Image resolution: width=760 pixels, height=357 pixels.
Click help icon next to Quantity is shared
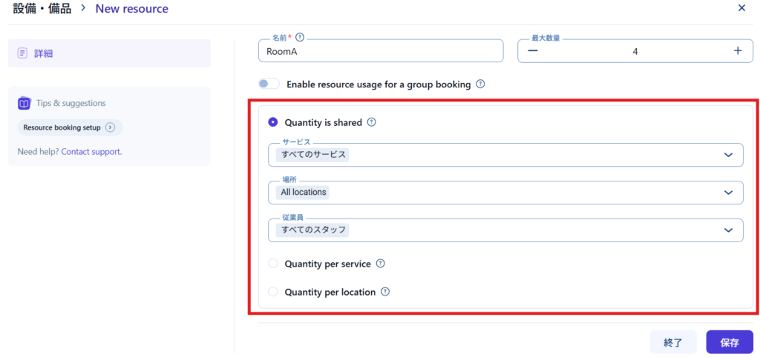coord(371,122)
